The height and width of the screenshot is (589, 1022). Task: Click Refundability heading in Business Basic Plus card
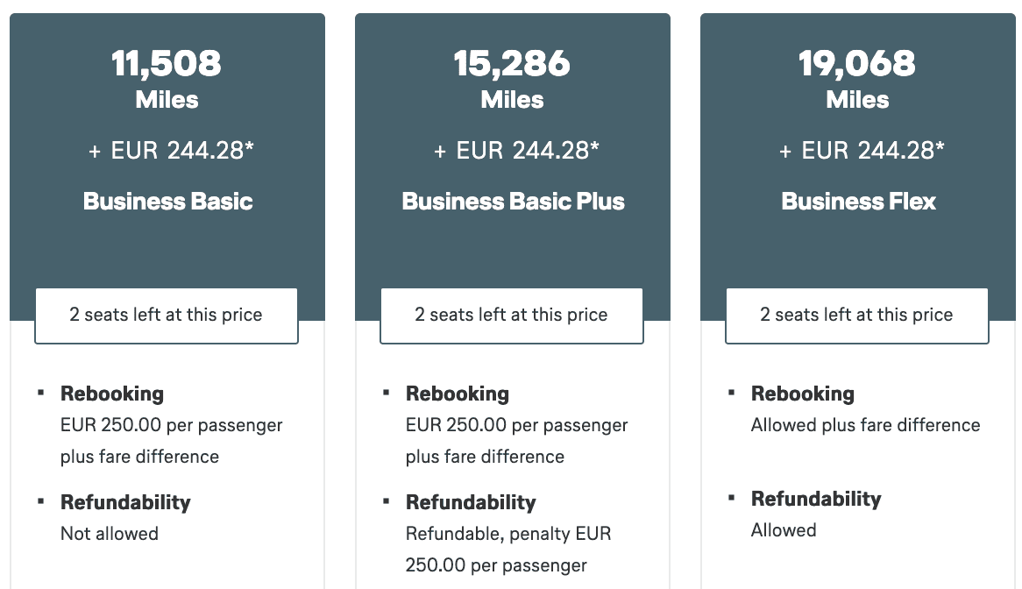pyautogui.click(x=471, y=503)
